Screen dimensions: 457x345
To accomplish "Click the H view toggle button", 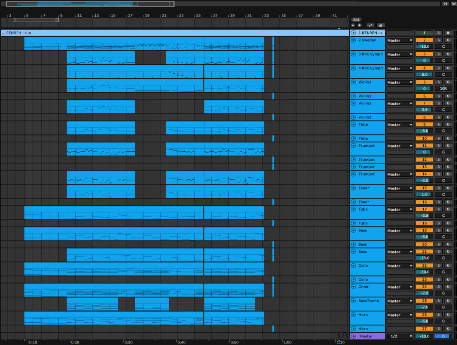I will [445, 4].
